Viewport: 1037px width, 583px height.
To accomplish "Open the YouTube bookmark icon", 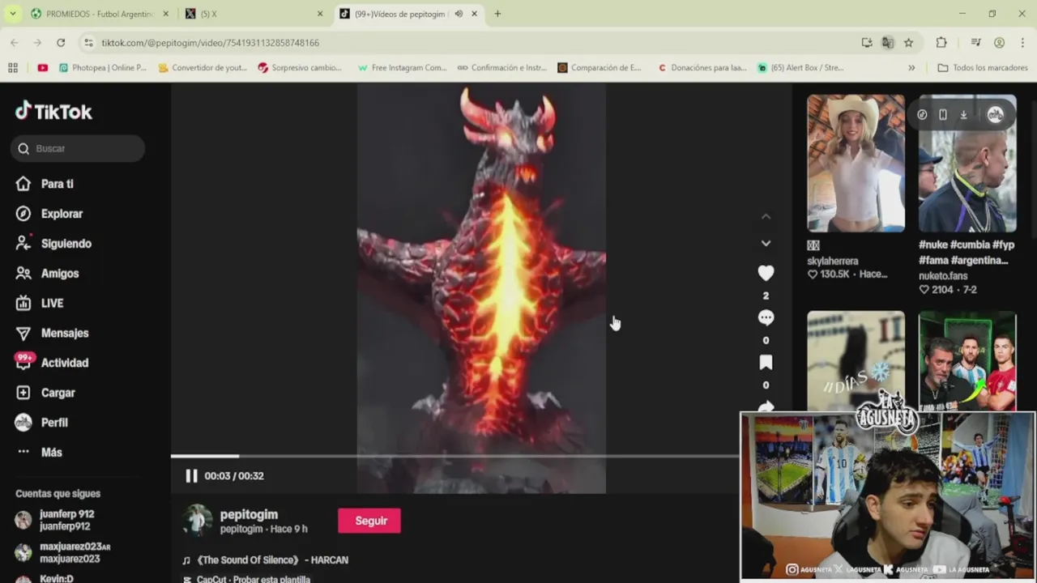I will (42, 68).
